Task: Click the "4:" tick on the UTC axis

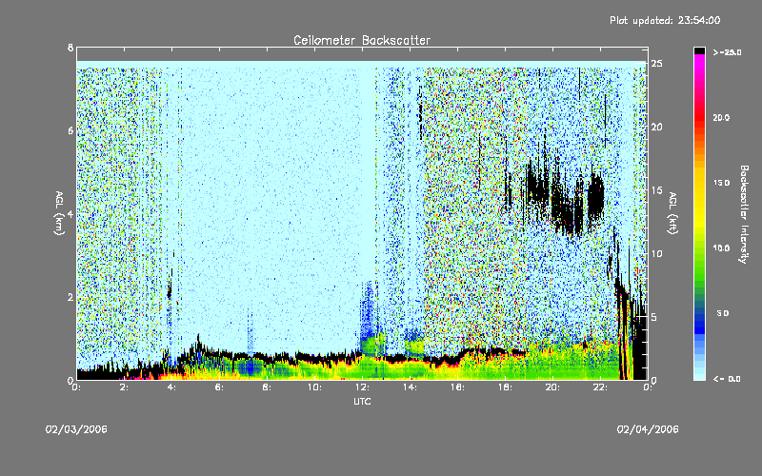Action: pyautogui.click(x=171, y=387)
